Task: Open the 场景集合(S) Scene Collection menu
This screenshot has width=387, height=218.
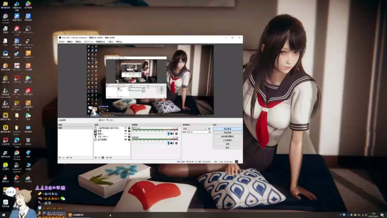Action: coord(101,42)
